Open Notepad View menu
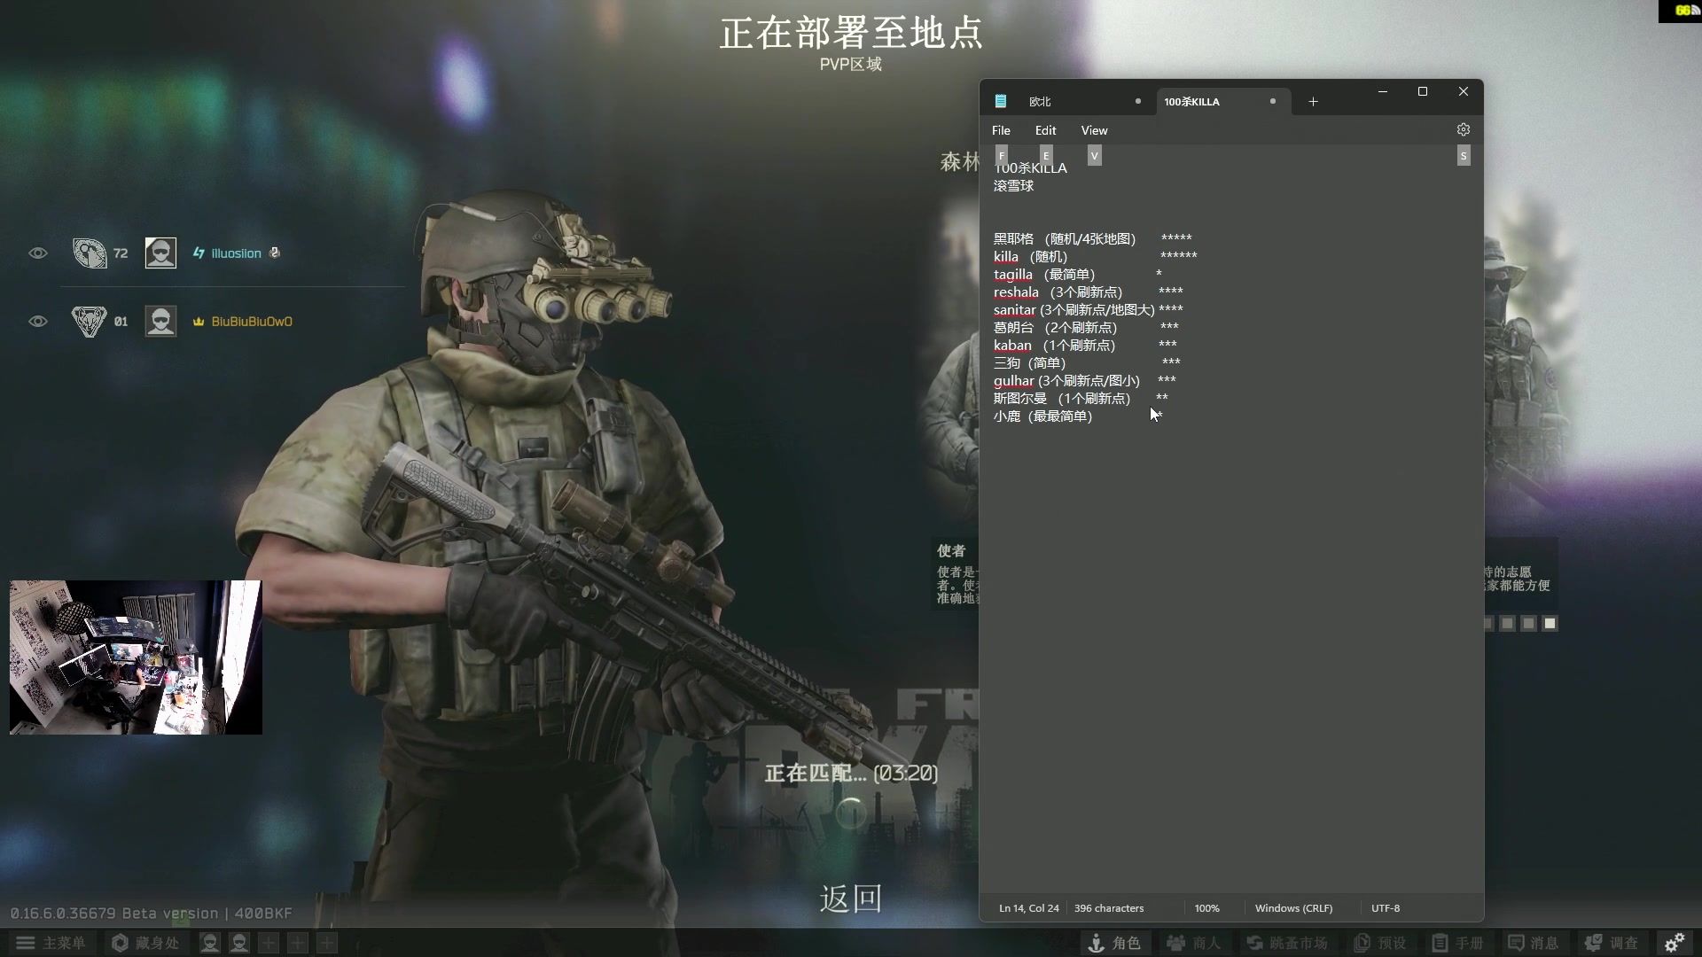This screenshot has width=1702, height=957. pos(1094,130)
